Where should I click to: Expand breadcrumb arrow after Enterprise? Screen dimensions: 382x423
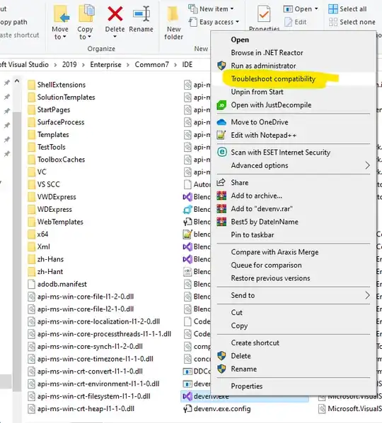point(128,65)
